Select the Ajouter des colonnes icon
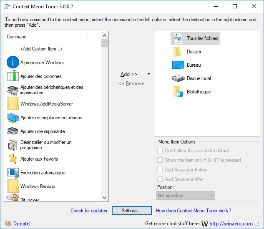This screenshot has height=229, width=264. point(13,76)
